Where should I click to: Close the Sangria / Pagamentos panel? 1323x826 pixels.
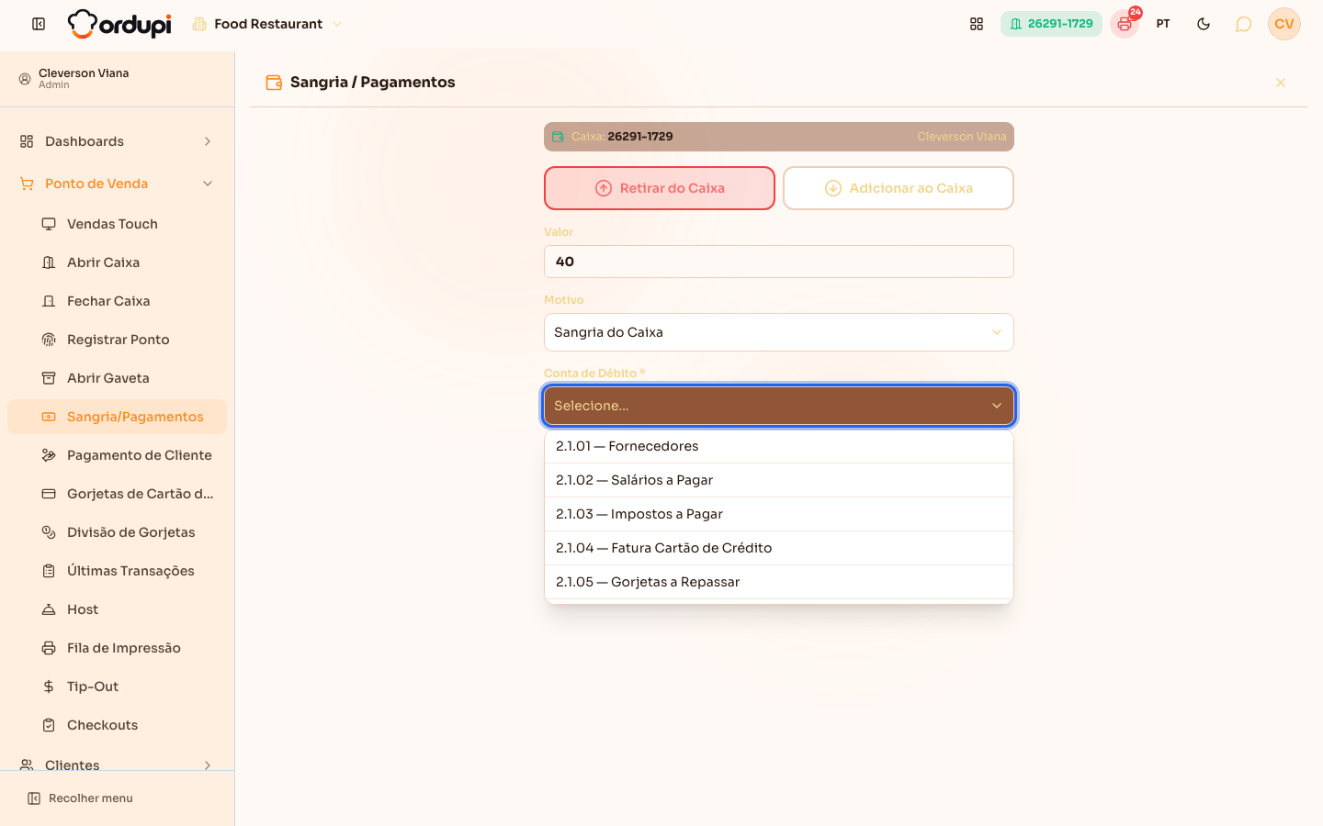[1281, 83]
